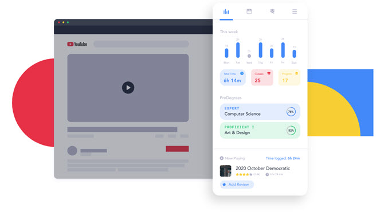Click the Now Playing play icon
This screenshot has width=384, height=212.
pos(222,158)
